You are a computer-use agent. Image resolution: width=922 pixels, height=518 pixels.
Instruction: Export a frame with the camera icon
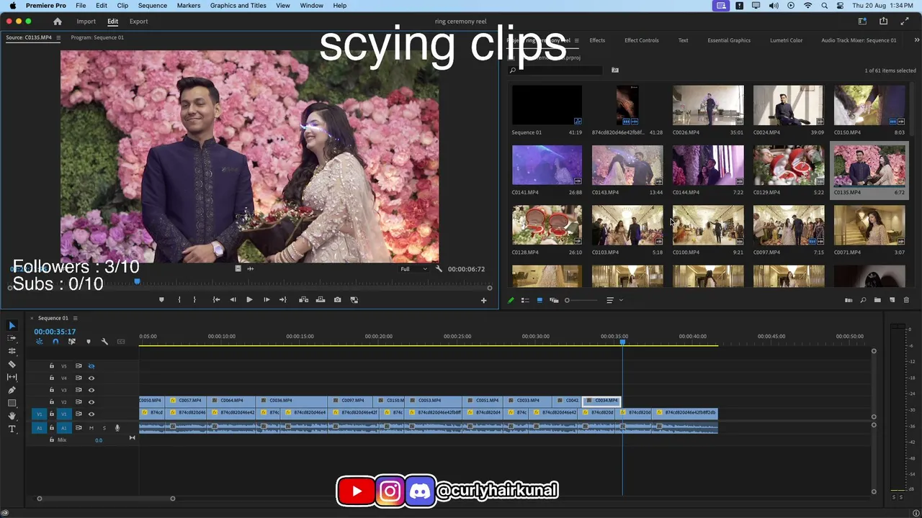point(337,300)
